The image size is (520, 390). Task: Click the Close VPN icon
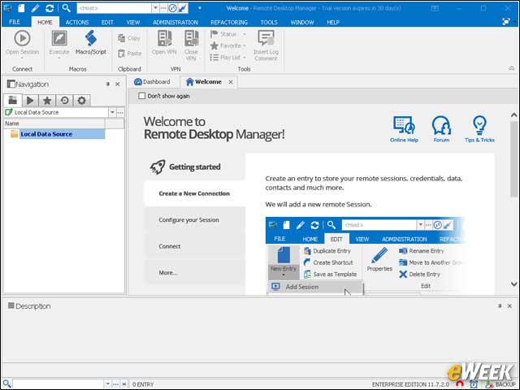tap(192, 38)
